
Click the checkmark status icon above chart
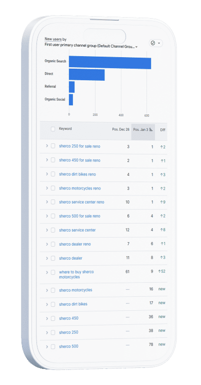[x=153, y=43]
